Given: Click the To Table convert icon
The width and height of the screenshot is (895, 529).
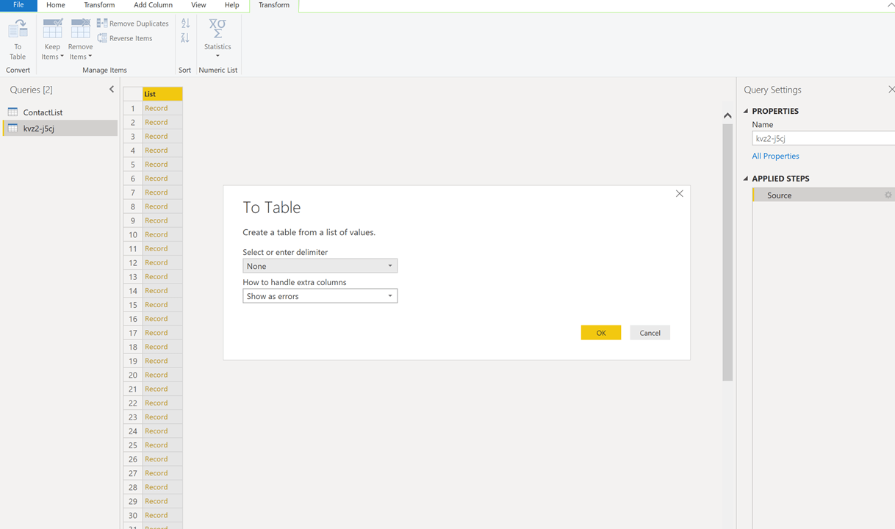Looking at the screenshot, I should click(18, 40).
